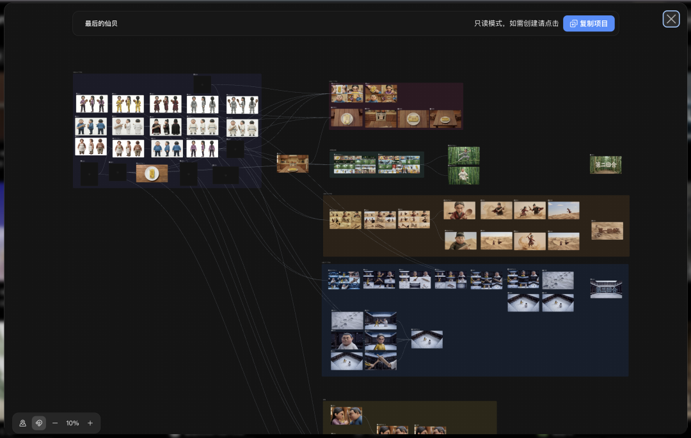Select the black-cloaked character turnaround node
Viewport: 691px width, 438px height.
tap(166, 127)
